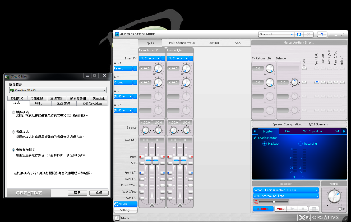
Task: Click the recorder position slider handle
Action: 274,202
